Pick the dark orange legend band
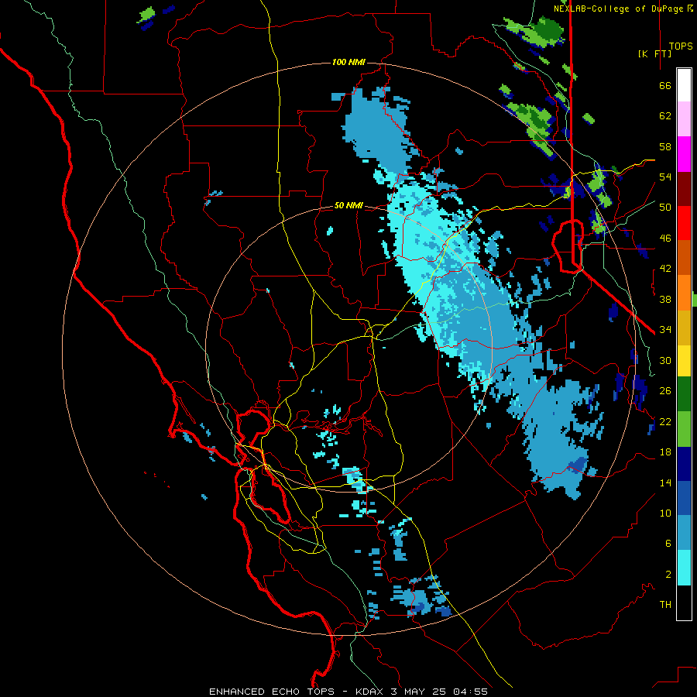This screenshot has width=697, height=697. pyautogui.click(x=684, y=257)
